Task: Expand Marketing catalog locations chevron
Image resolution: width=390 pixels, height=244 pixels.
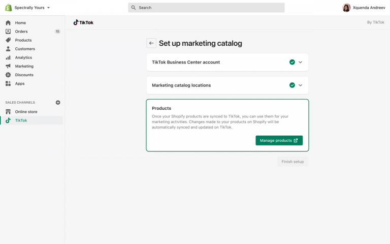Action: tap(300, 85)
